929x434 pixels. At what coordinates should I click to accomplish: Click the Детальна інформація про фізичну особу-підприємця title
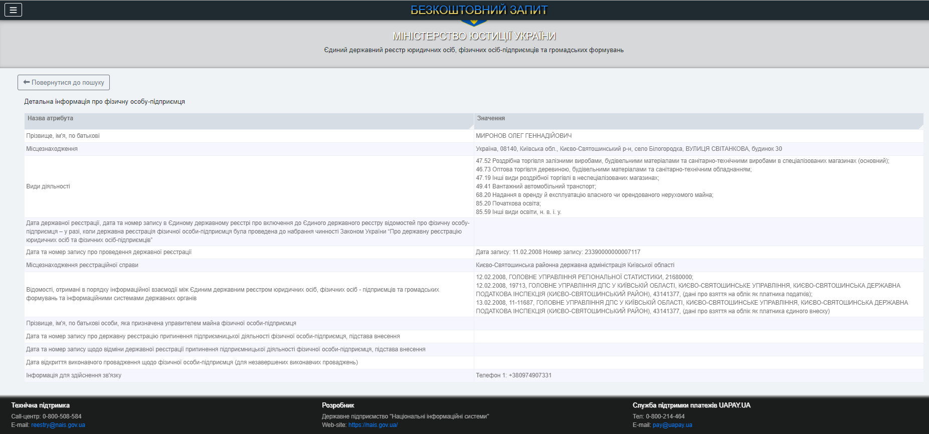pos(105,102)
